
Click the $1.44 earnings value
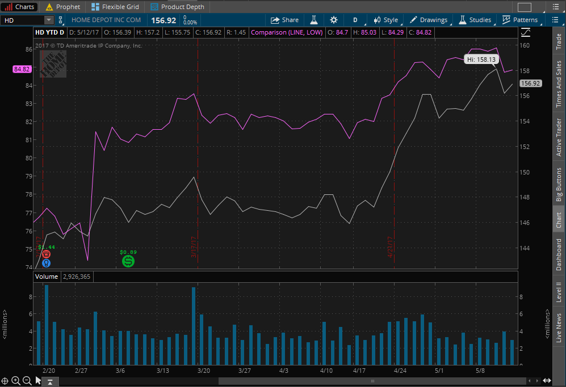point(47,247)
